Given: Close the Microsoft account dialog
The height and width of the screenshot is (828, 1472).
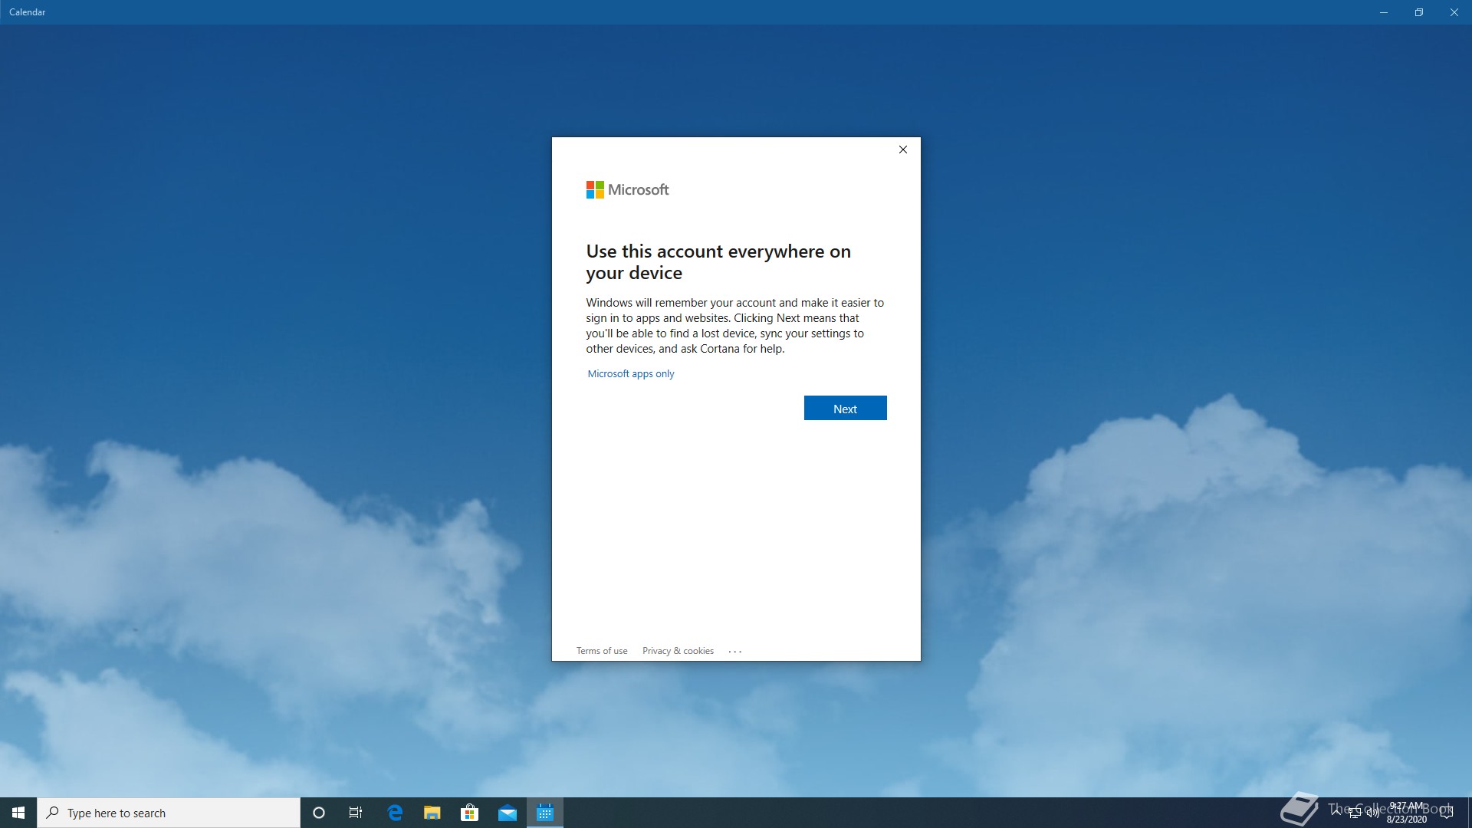Looking at the screenshot, I should [902, 149].
